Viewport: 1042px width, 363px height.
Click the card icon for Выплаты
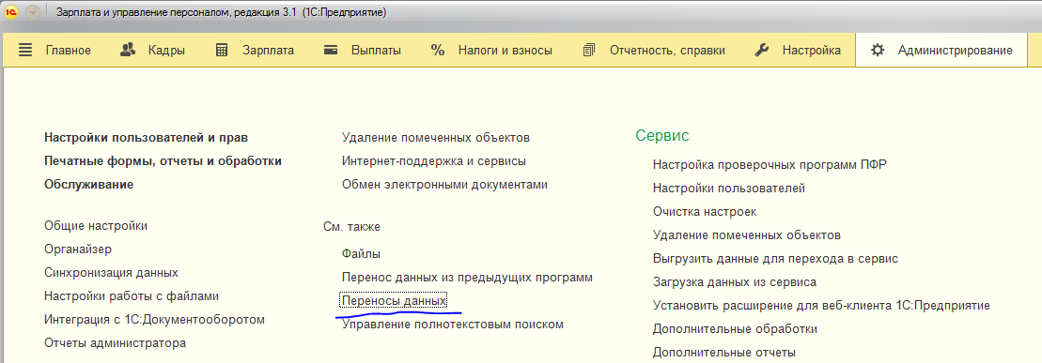pos(332,51)
